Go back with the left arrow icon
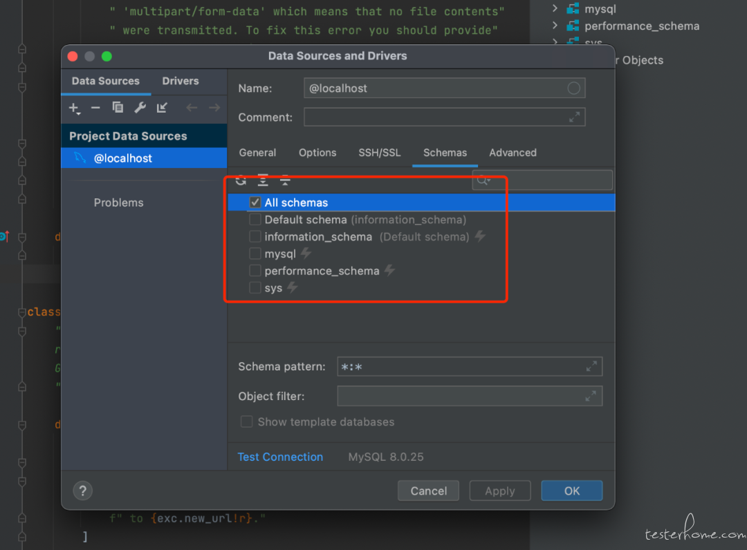Viewport: 747px width, 550px height. (192, 108)
